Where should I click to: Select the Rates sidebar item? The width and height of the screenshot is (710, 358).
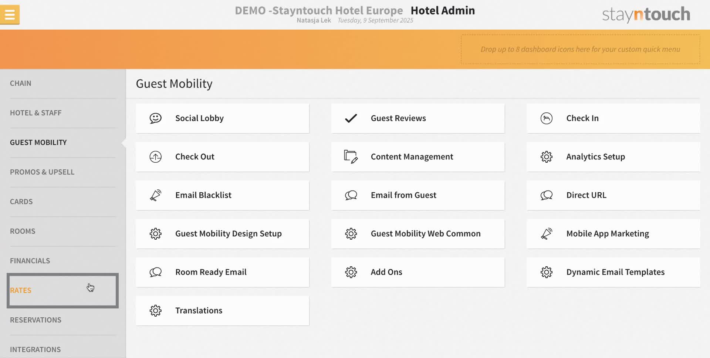[62, 291]
